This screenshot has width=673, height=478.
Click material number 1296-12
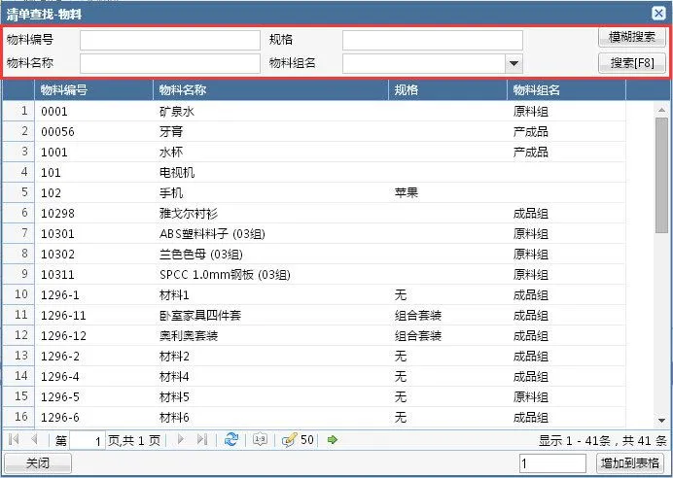click(x=63, y=336)
